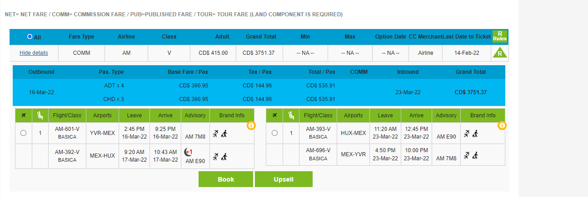
Task: Click the Fare Type column header
Action: (x=81, y=37)
